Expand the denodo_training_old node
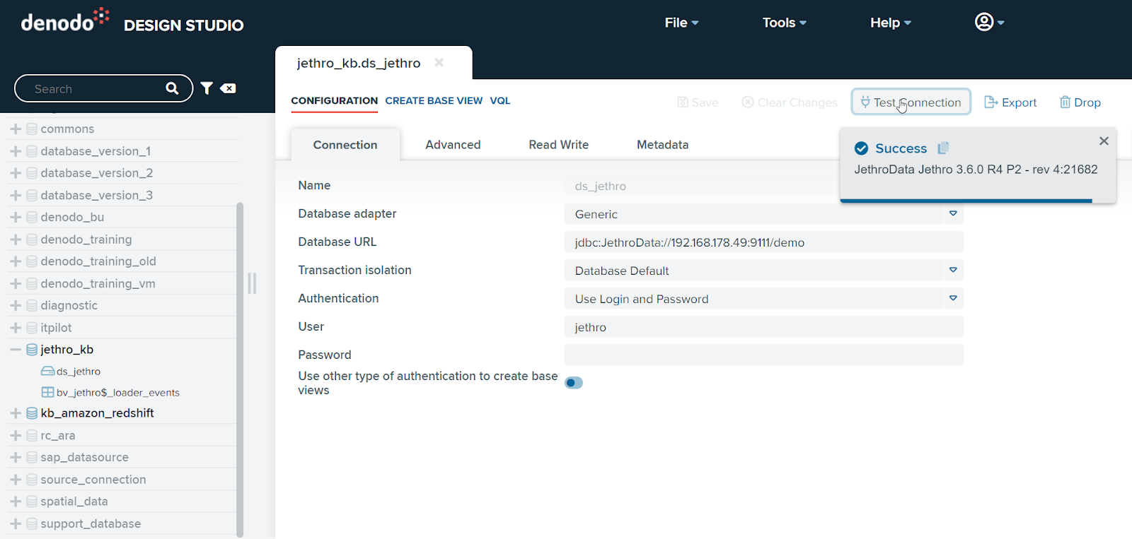Image resolution: width=1132 pixels, height=539 pixels. (16, 261)
